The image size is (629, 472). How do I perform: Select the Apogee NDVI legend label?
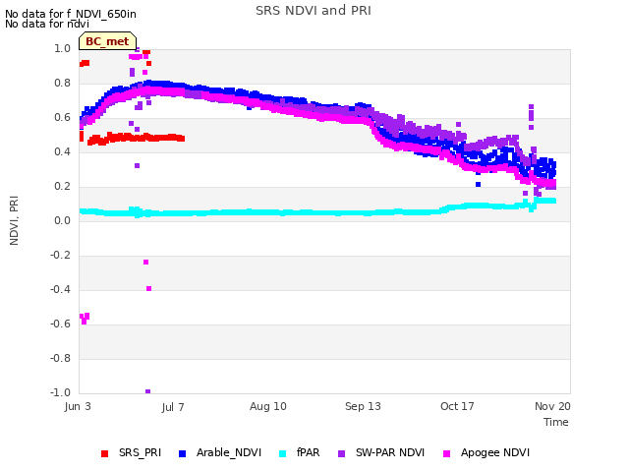pos(495,453)
